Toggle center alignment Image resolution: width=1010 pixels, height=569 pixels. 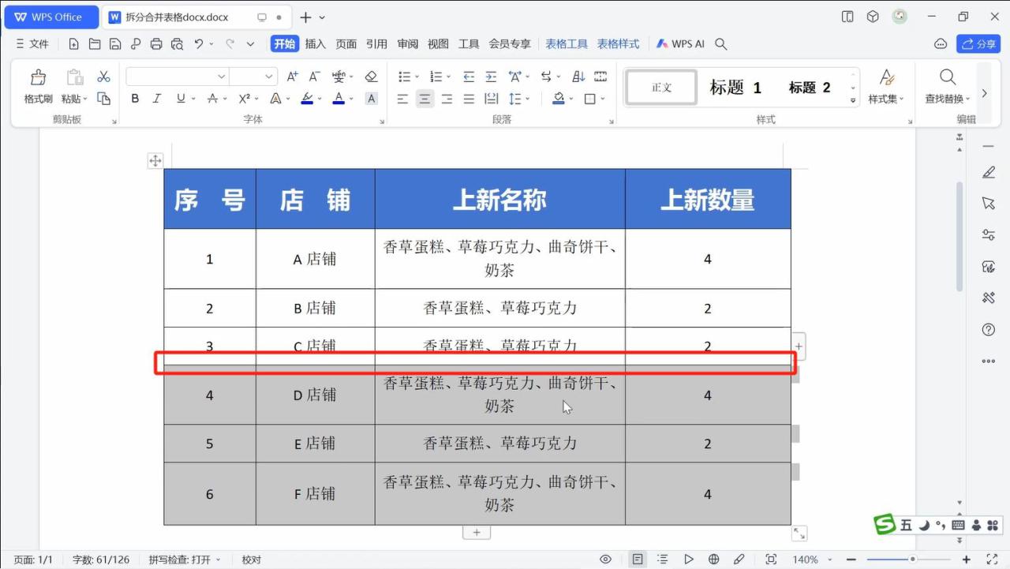tap(425, 99)
